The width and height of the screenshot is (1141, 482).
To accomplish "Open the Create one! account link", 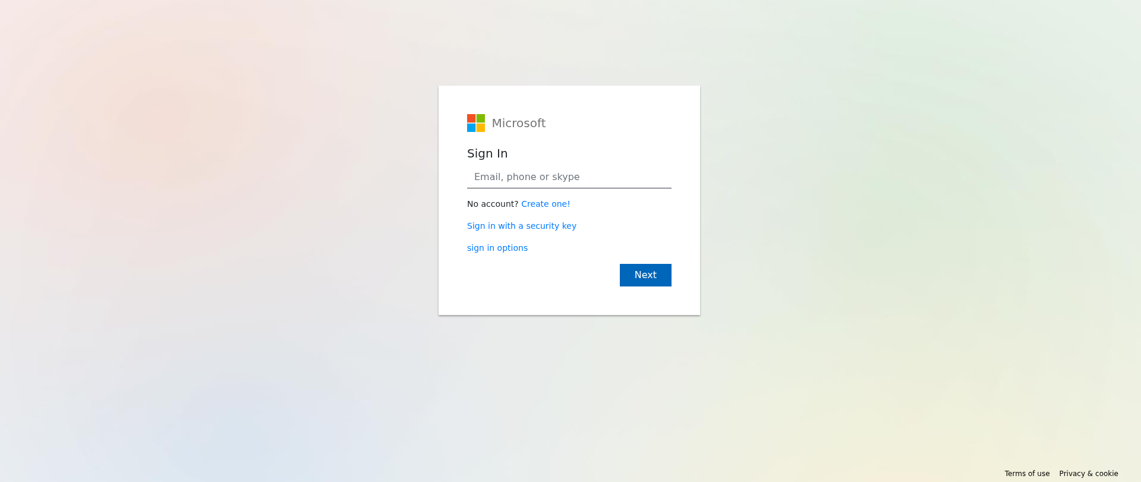I will pyautogui.click(x=546, y=204).
